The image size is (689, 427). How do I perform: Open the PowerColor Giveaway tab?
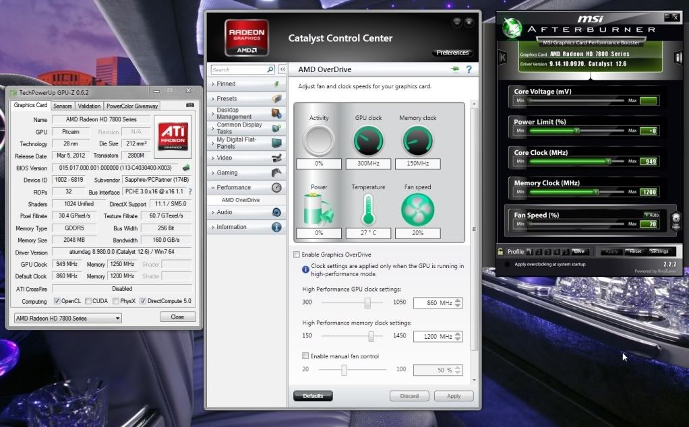132,106
